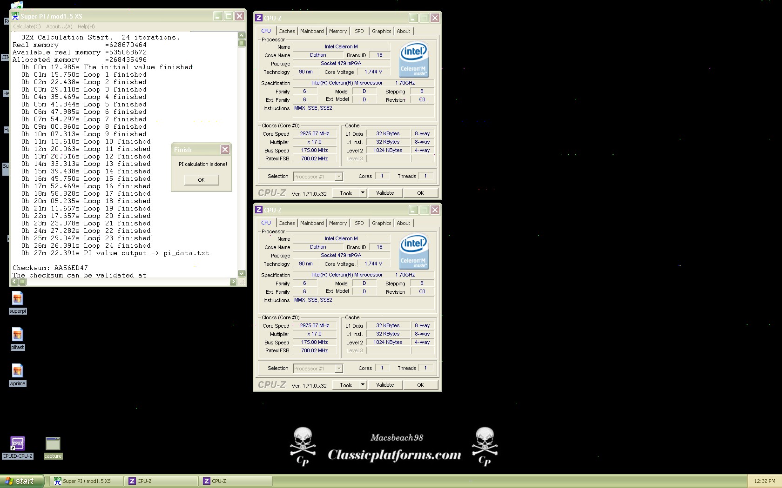
Task: Click the 12:32 PM system clock
Action: click(x=765, y=481)
